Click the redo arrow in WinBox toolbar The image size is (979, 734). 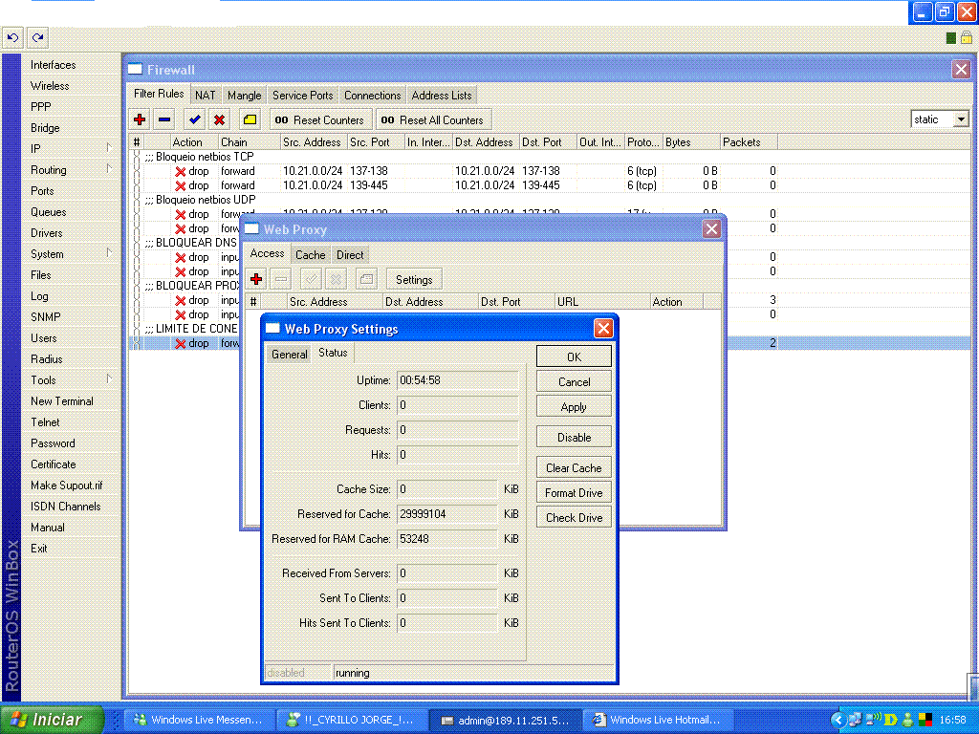pos(37,37)
